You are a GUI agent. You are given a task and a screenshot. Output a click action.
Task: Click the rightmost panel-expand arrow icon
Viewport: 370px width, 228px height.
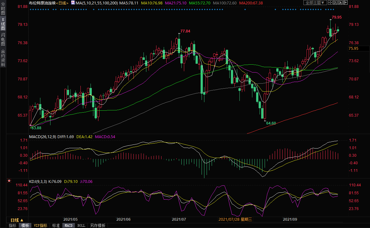pos(346,3)
